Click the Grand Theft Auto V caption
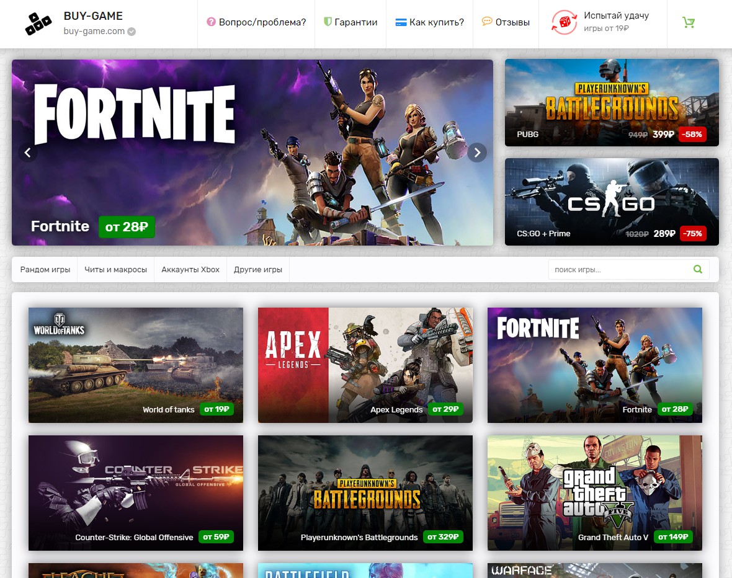 coord(613,538)
